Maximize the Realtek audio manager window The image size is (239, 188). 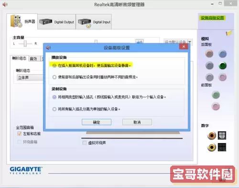click(x=220, y=3)
